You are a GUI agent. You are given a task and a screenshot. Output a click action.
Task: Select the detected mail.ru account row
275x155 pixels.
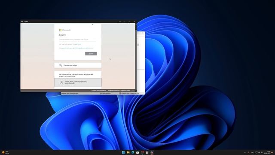point(78,82)
